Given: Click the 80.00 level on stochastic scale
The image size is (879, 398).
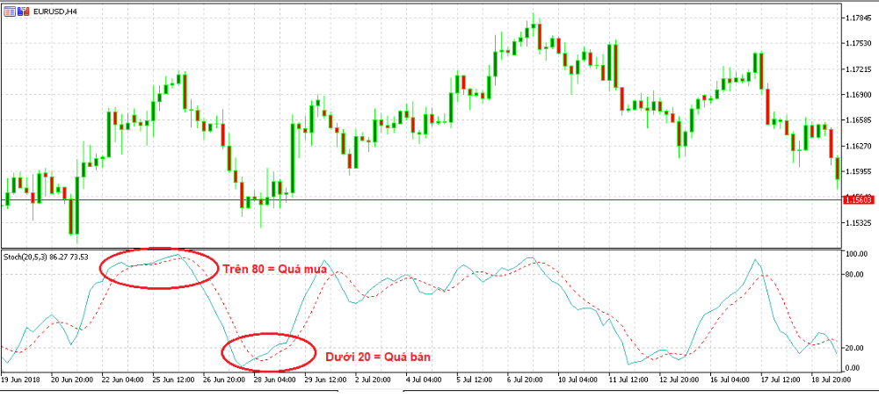Looking at the screenshot, I should tap(854, 276).
